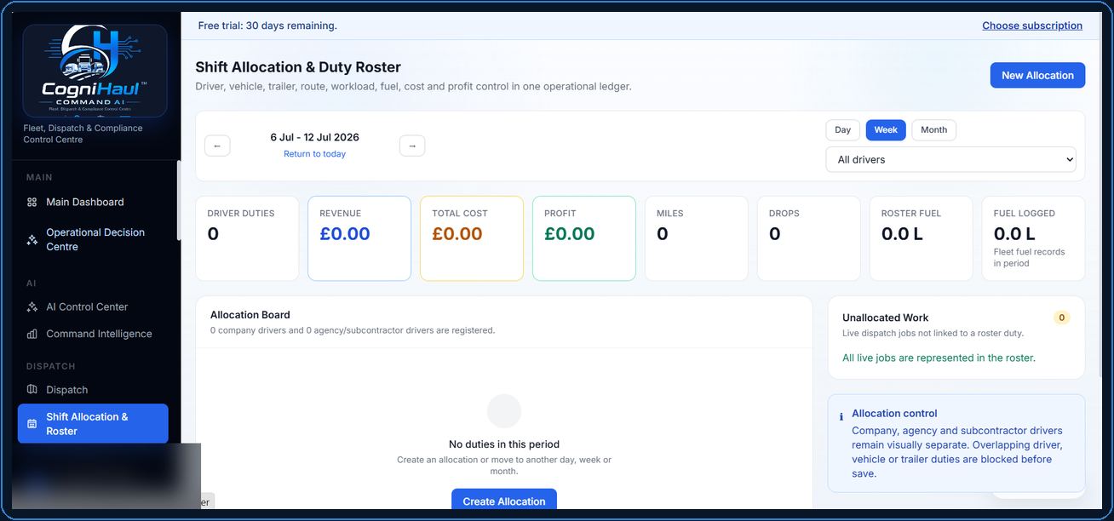The height and width of the screenshot is (521, 1114).
Task: Click the CogniHaul Command AI logo
Action: coord(95,71)
